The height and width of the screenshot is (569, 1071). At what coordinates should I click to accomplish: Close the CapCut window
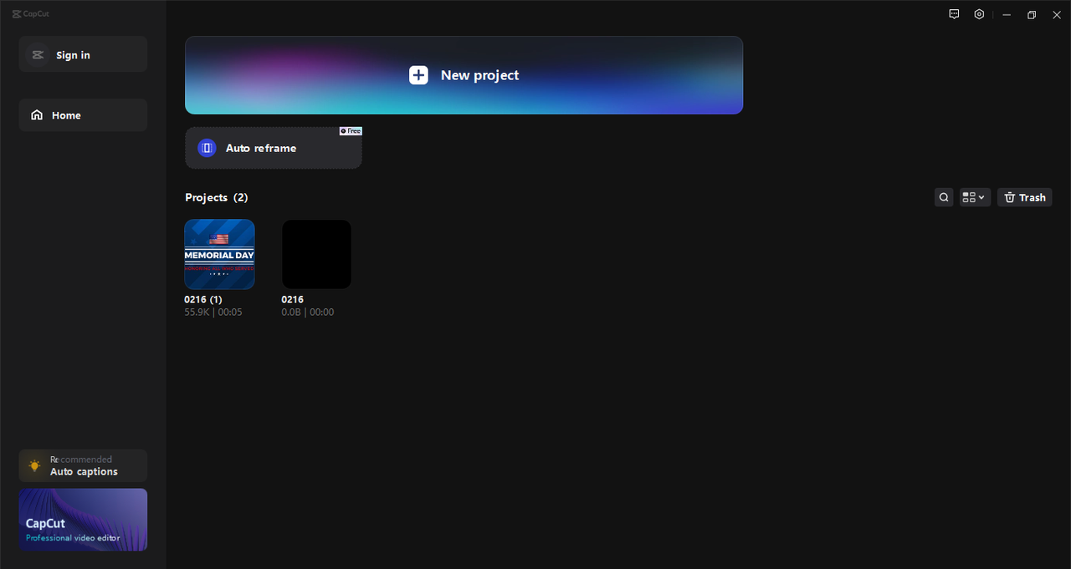1057,14
